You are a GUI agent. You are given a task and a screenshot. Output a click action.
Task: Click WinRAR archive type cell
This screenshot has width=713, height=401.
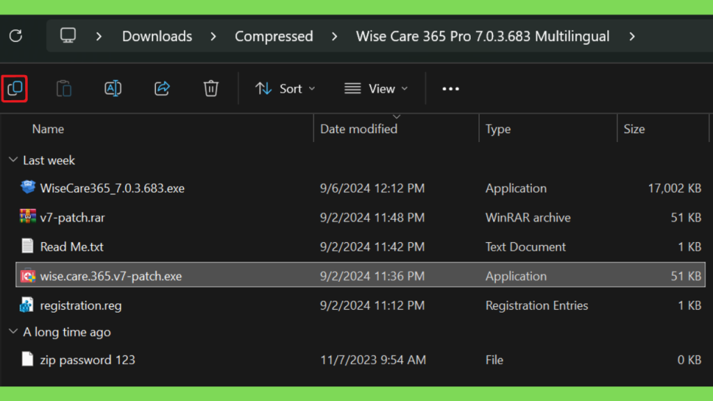(528, 217)
